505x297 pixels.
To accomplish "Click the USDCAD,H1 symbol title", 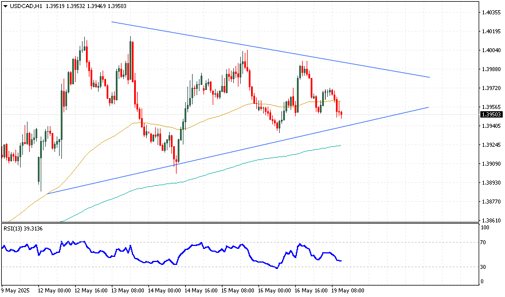I will (x=26, y=6).
